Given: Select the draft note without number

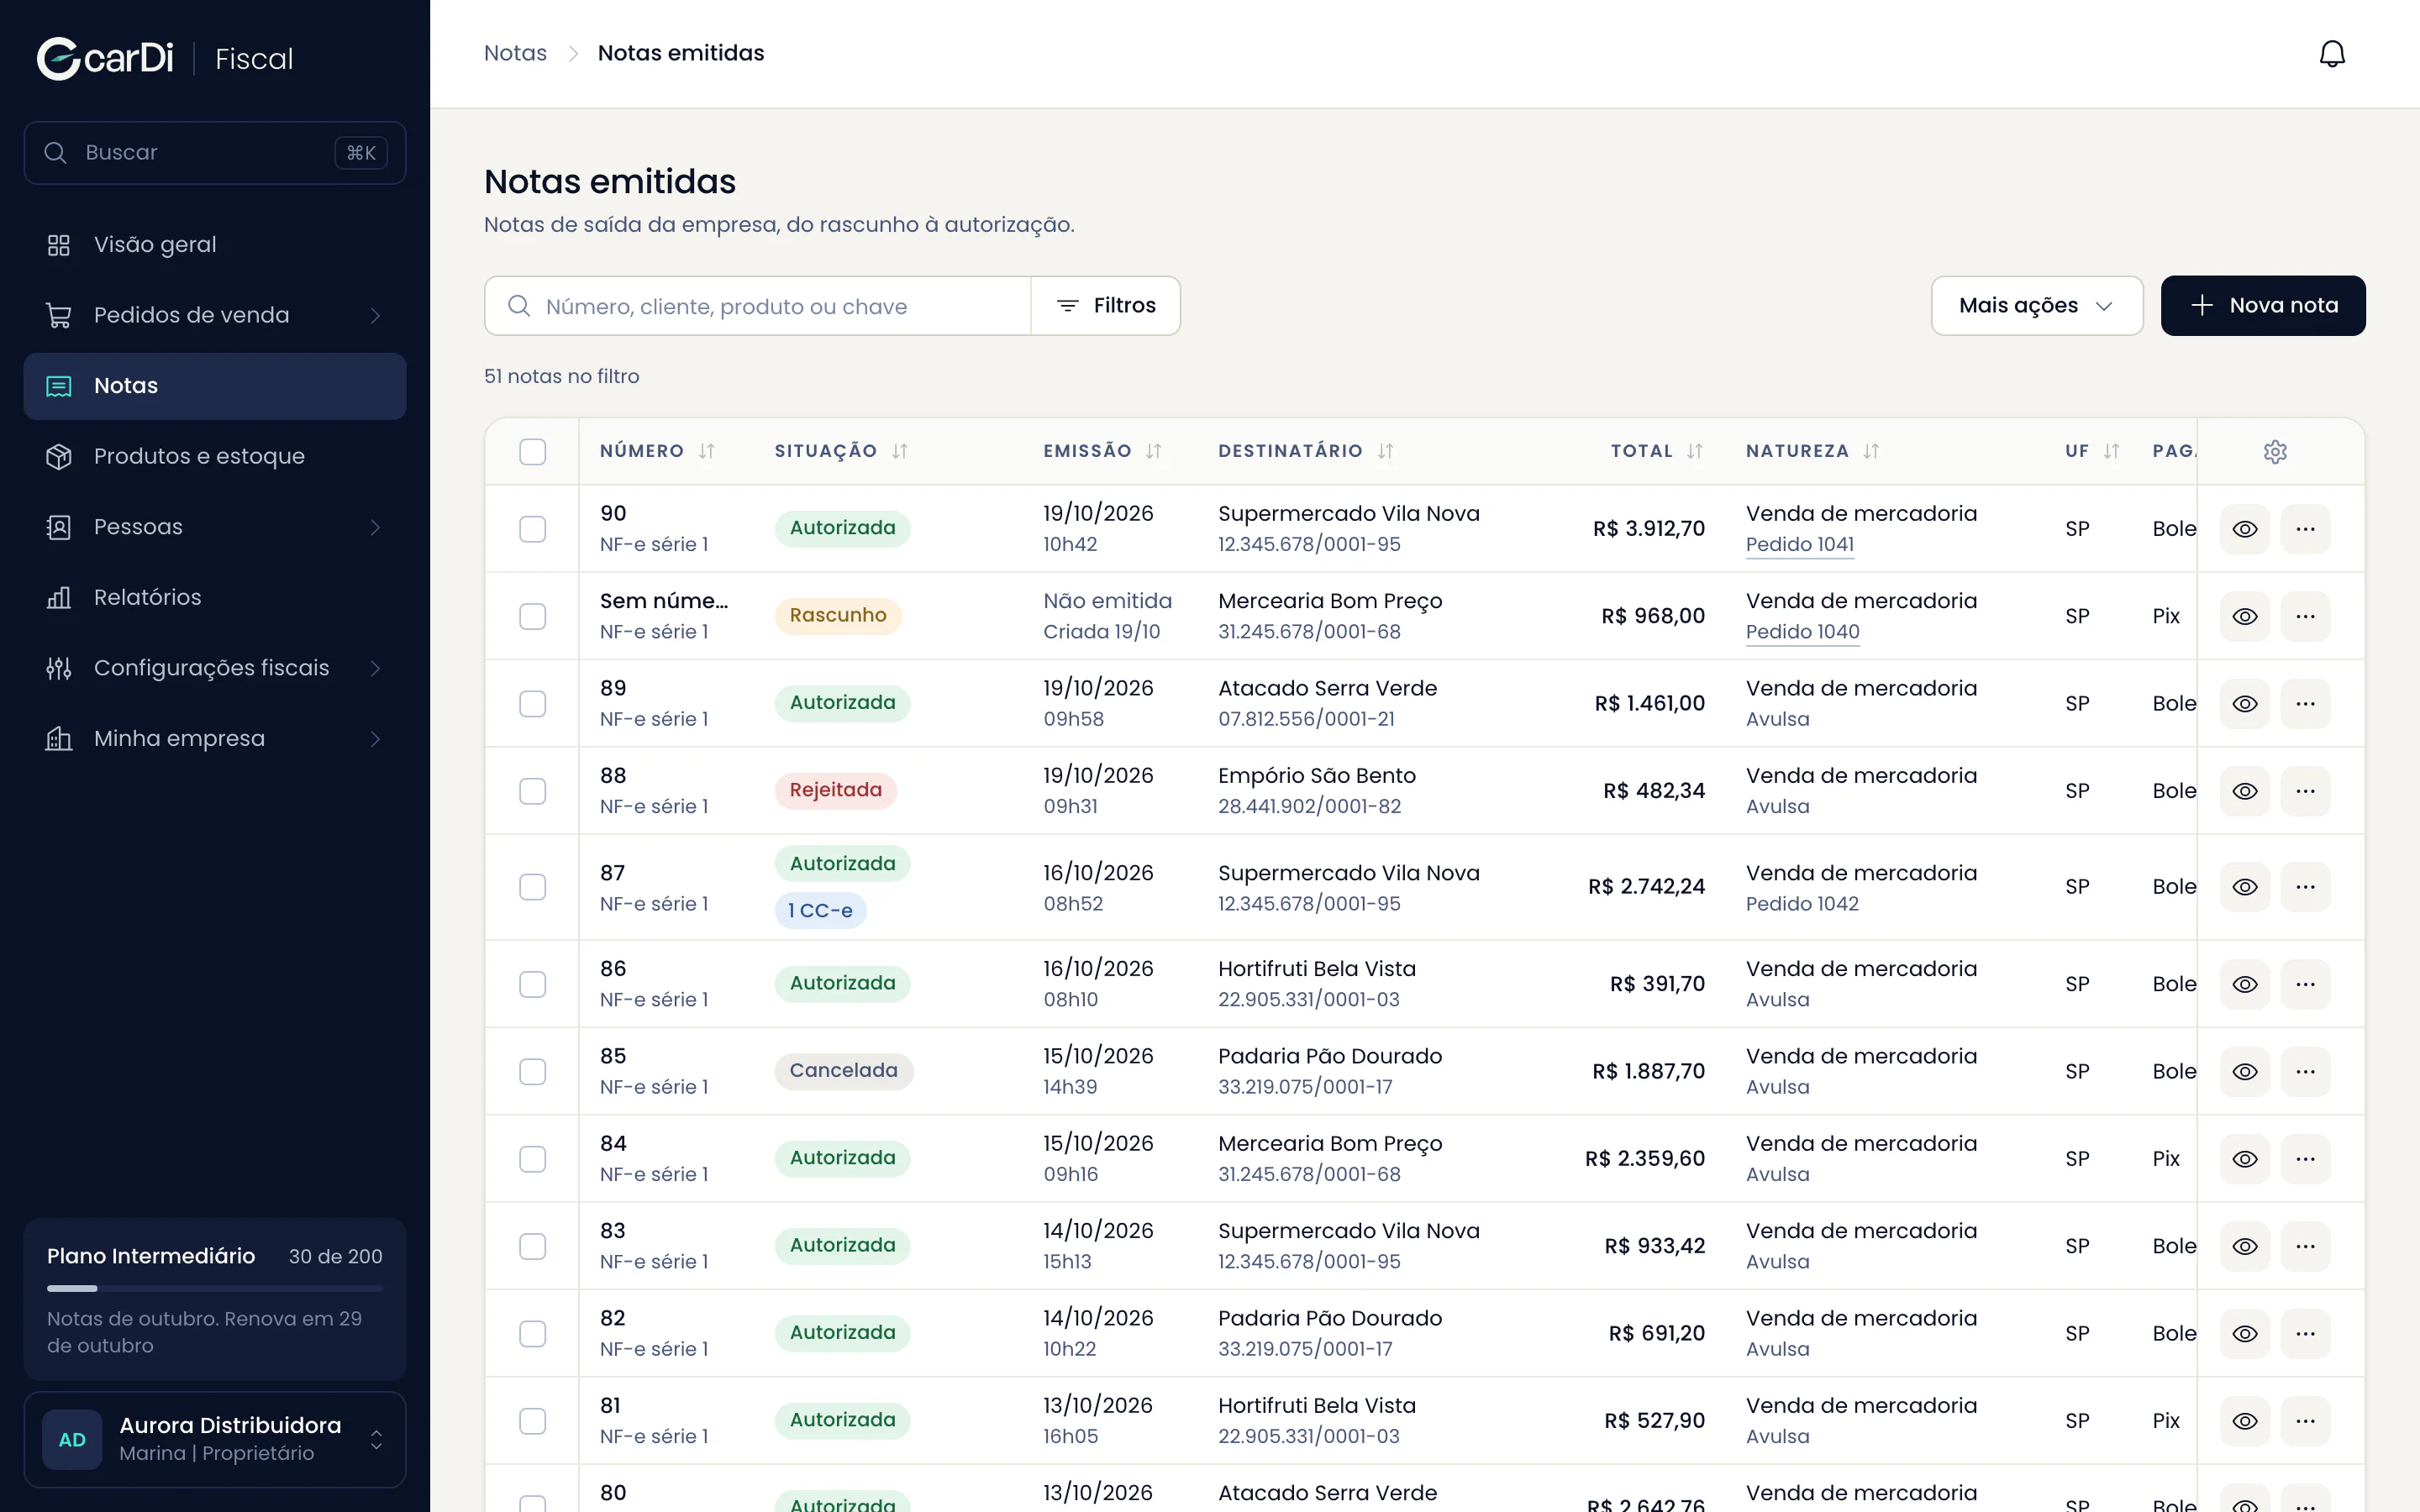Looking at the screenshot, I should tap(533, 616).
